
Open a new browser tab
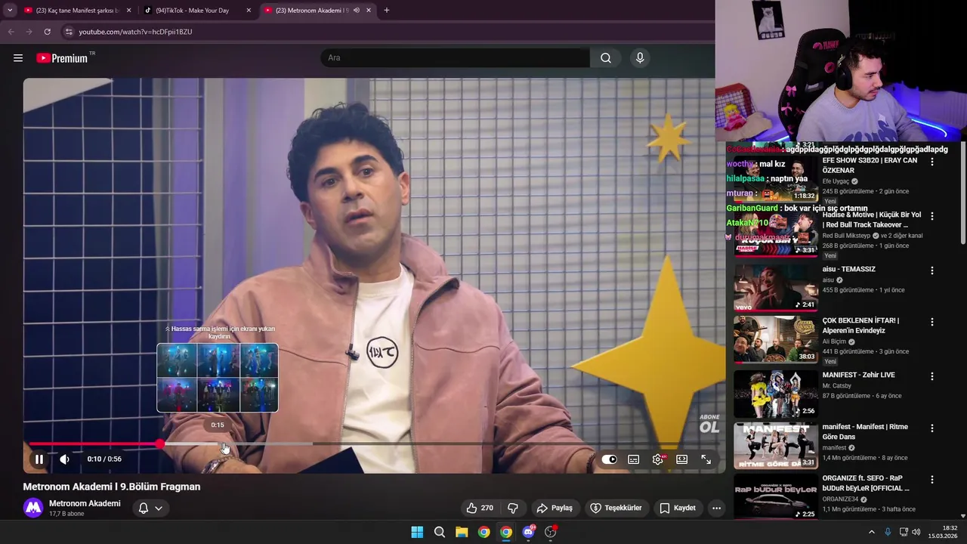[386, 11]
